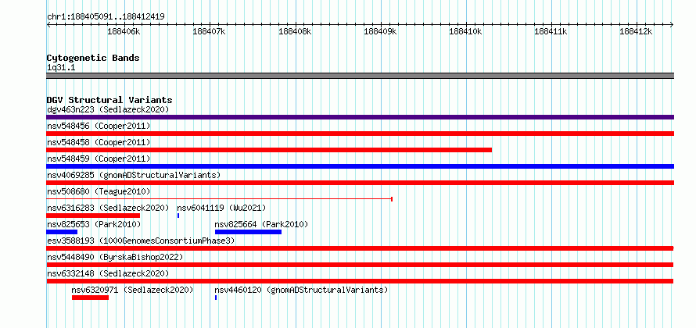696x328 pixels.
Task: Open the nsv548456 (Cooper2011) label
Action: pos(99,126)
